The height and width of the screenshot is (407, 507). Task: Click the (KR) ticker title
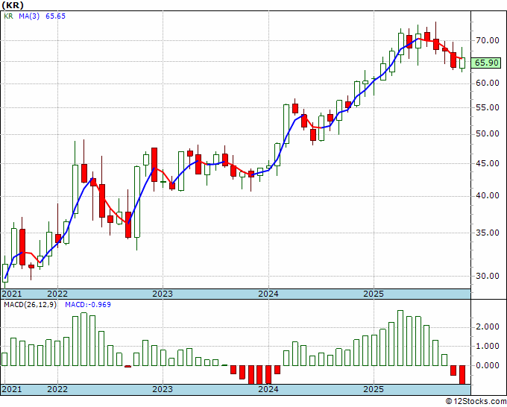(x=13, y=5)
